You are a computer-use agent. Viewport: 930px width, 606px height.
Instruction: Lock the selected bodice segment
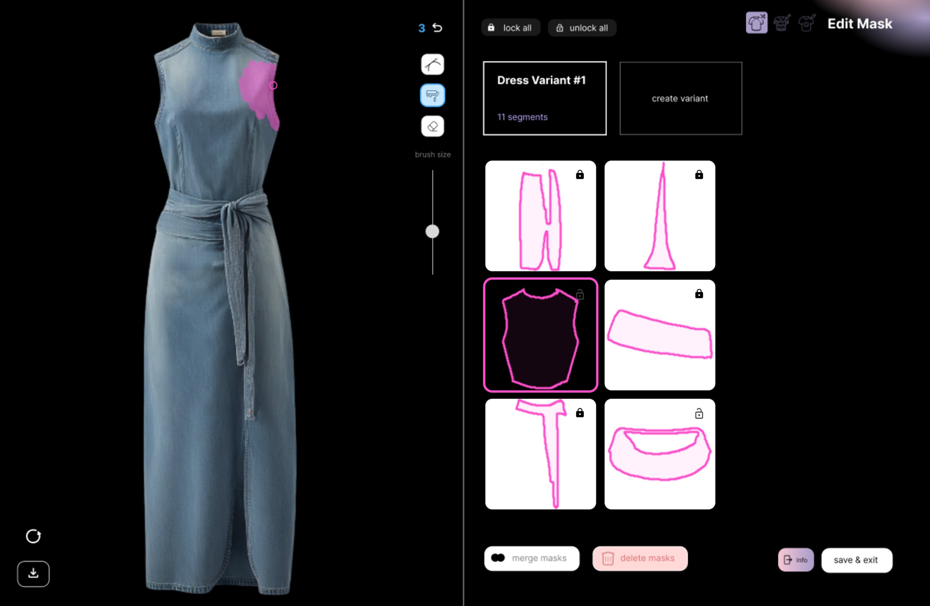(580, 295)
